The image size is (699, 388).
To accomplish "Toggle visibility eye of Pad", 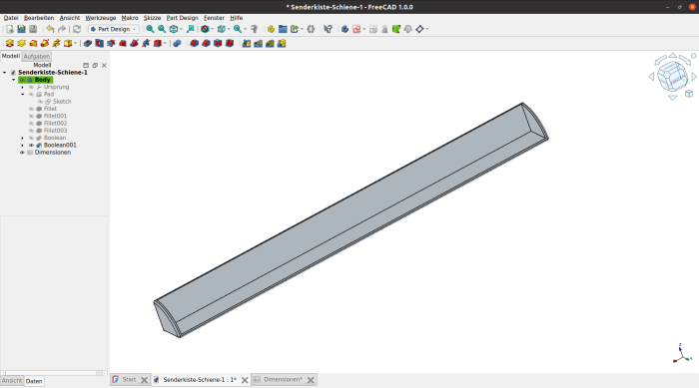I will (31, 95).
